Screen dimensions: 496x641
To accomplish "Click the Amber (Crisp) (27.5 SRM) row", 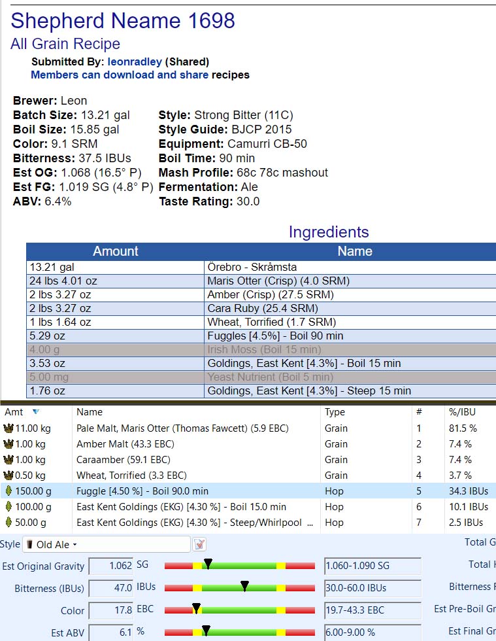I will 261,295.
